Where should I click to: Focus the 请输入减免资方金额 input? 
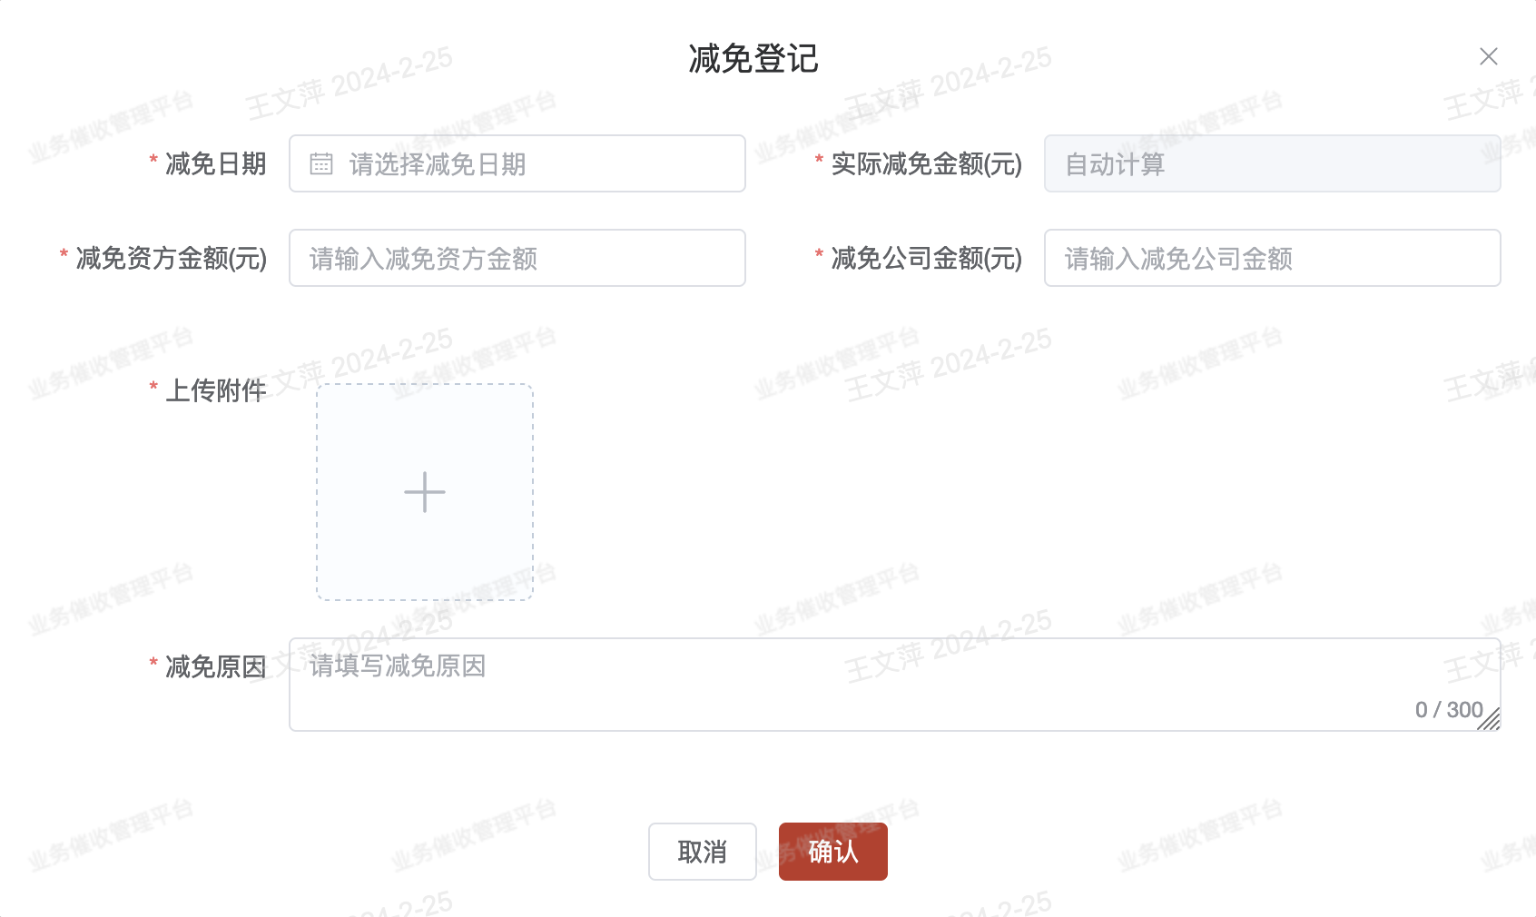pyautogui.click(x=517, y=258)
